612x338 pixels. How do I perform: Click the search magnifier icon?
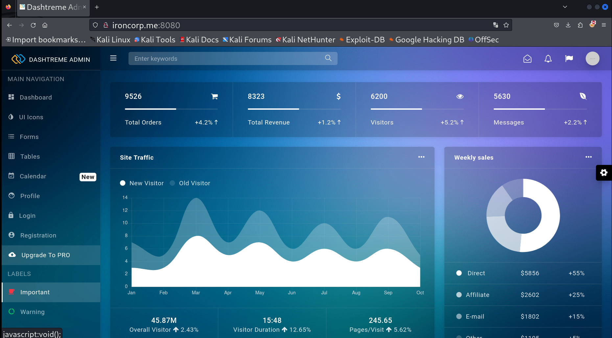[328, 58]
